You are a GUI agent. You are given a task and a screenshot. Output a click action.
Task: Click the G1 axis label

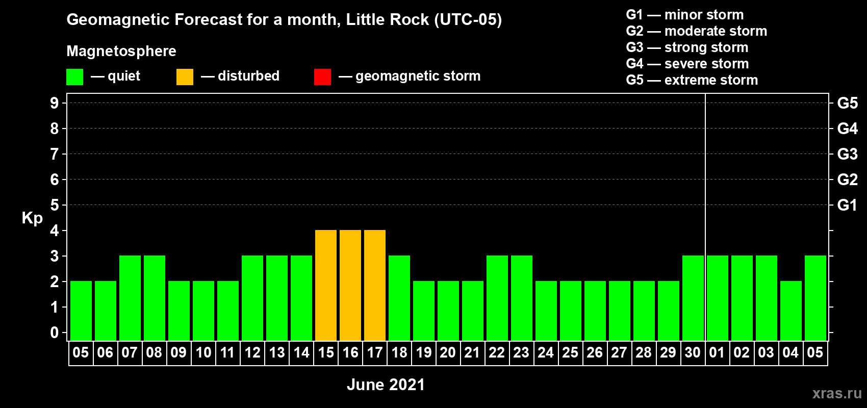pyautogui.click(x=848, y=205)
